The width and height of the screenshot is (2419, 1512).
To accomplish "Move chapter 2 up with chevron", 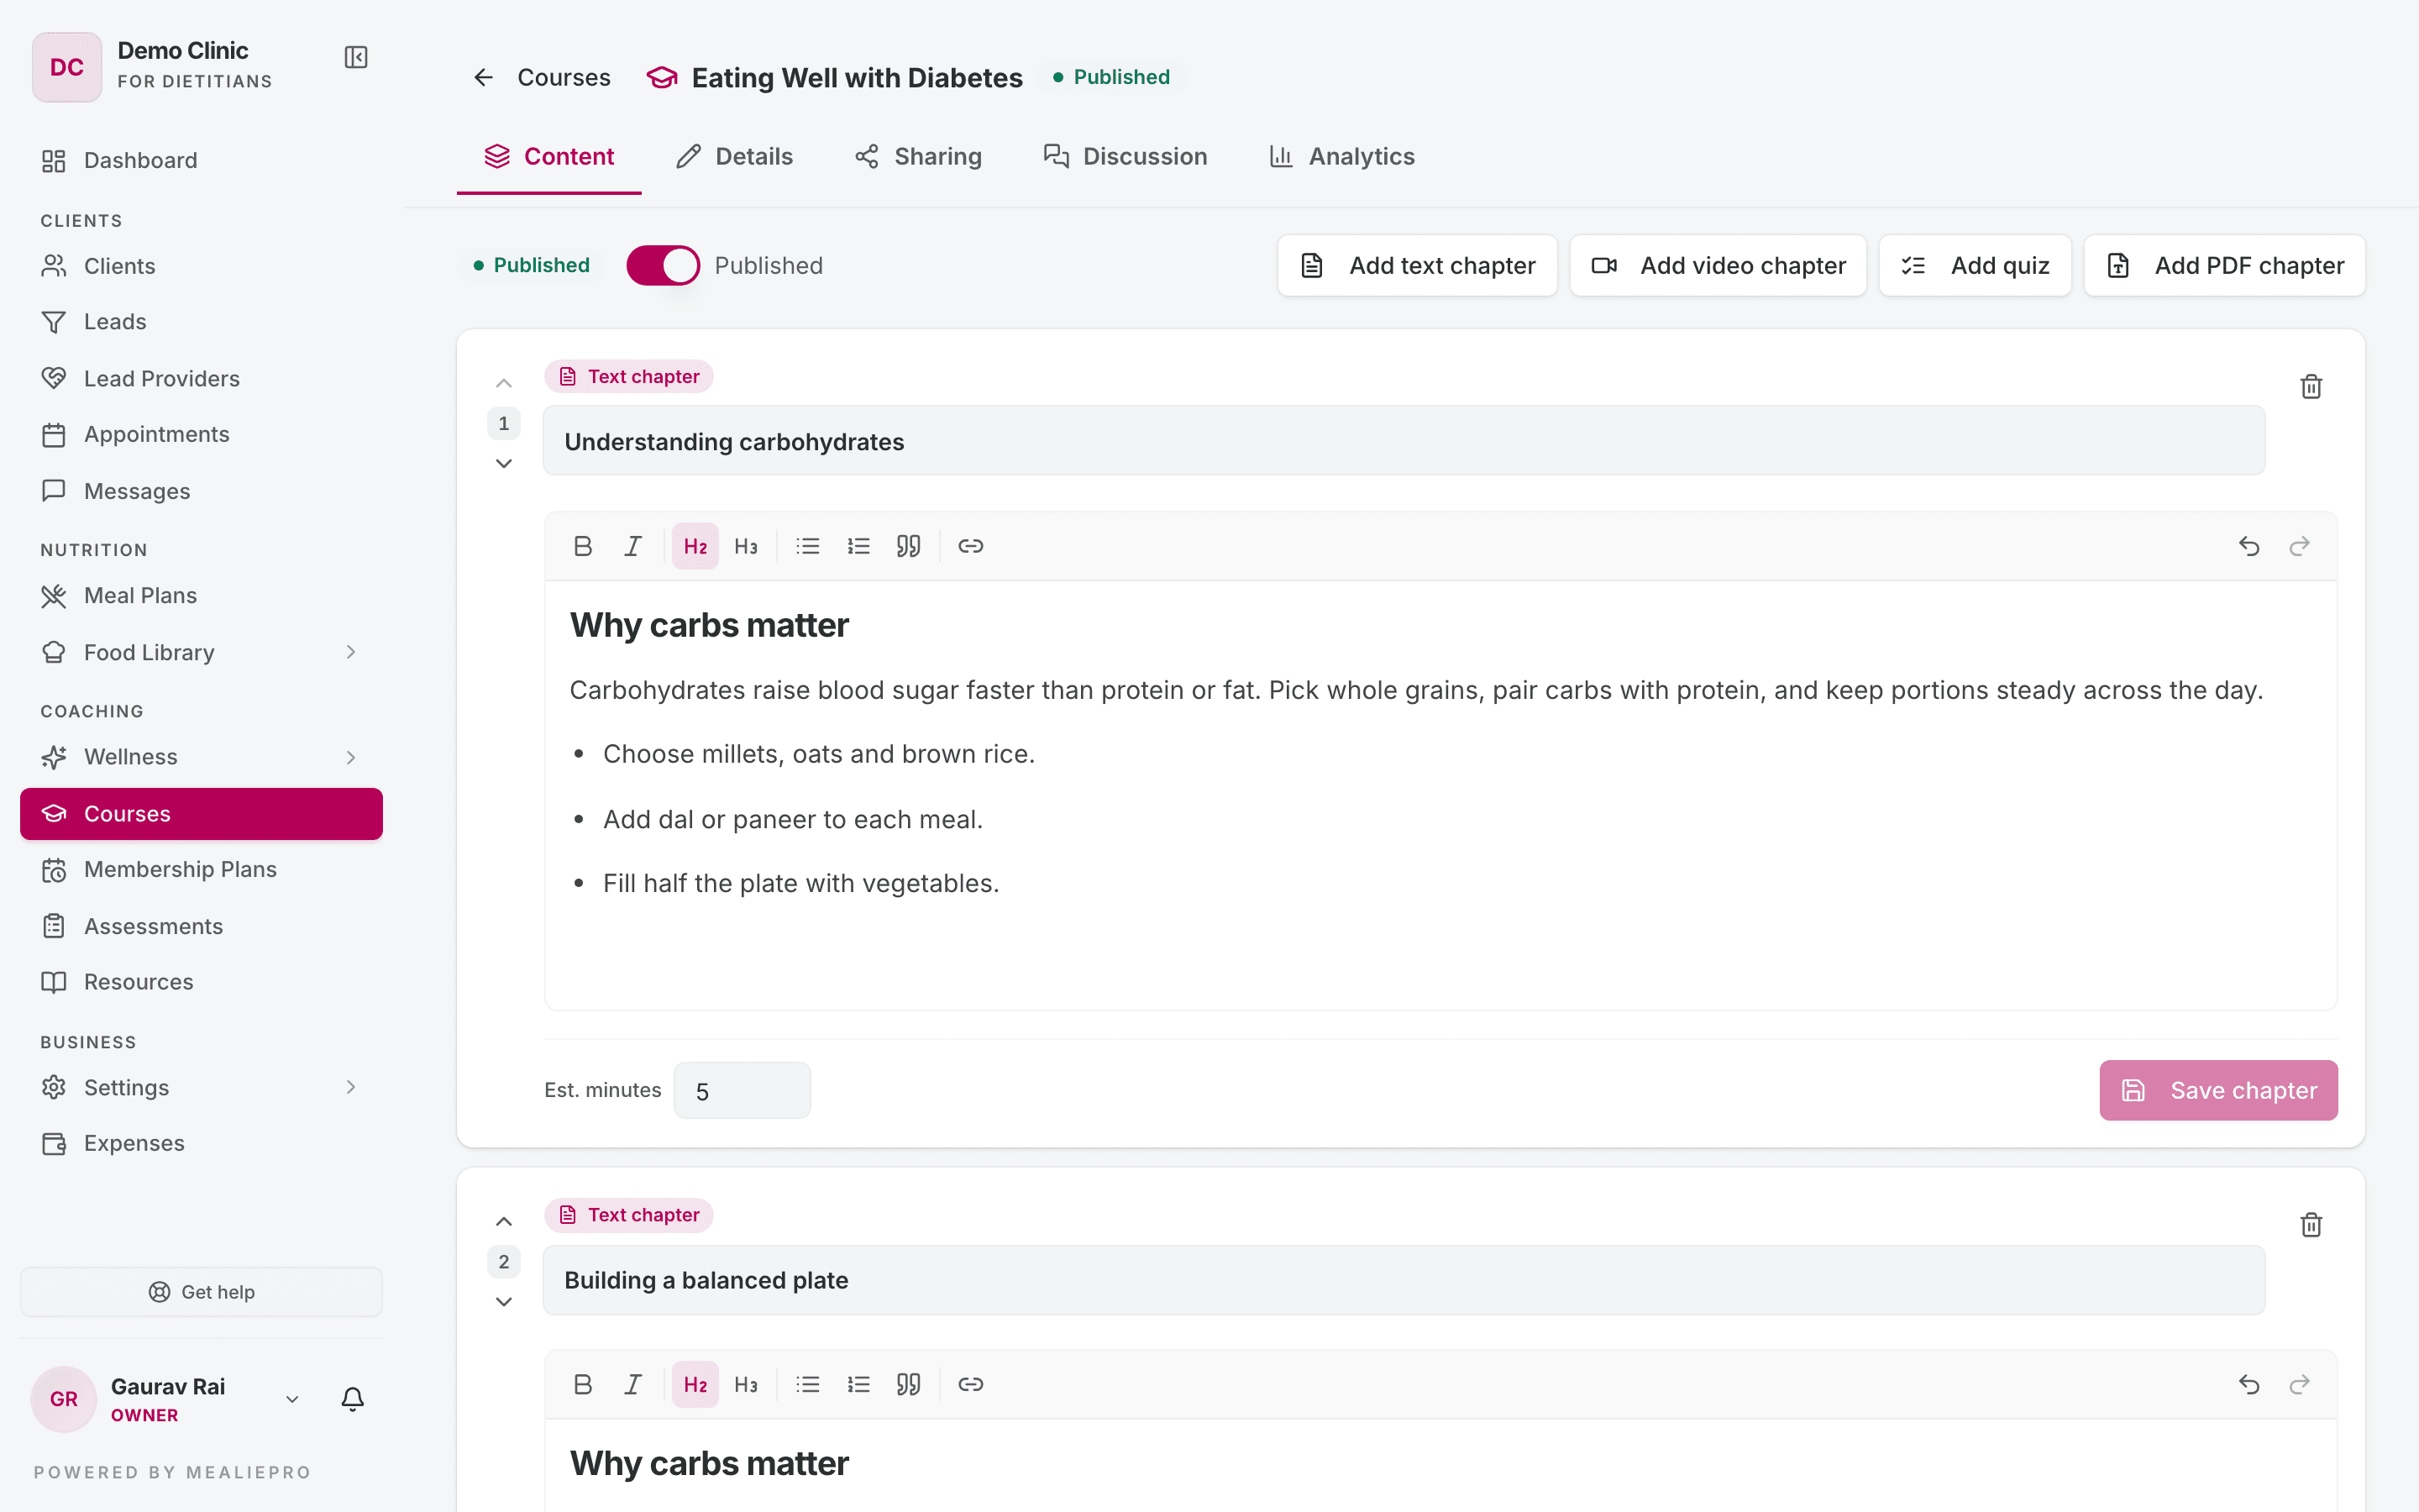I will tap(504, 1222).
